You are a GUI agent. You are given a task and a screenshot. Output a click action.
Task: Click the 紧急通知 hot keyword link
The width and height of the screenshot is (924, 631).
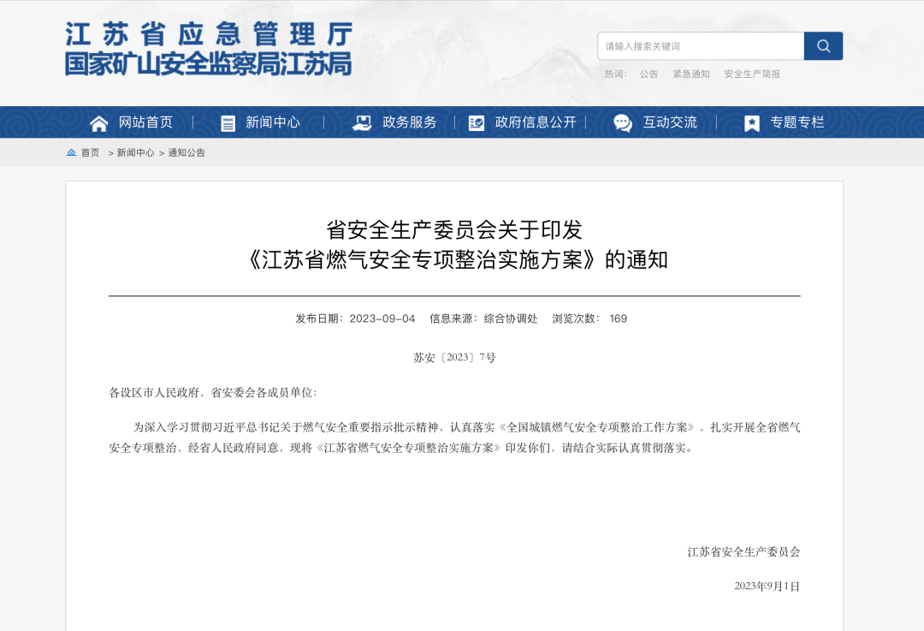[x=690, y=74]
